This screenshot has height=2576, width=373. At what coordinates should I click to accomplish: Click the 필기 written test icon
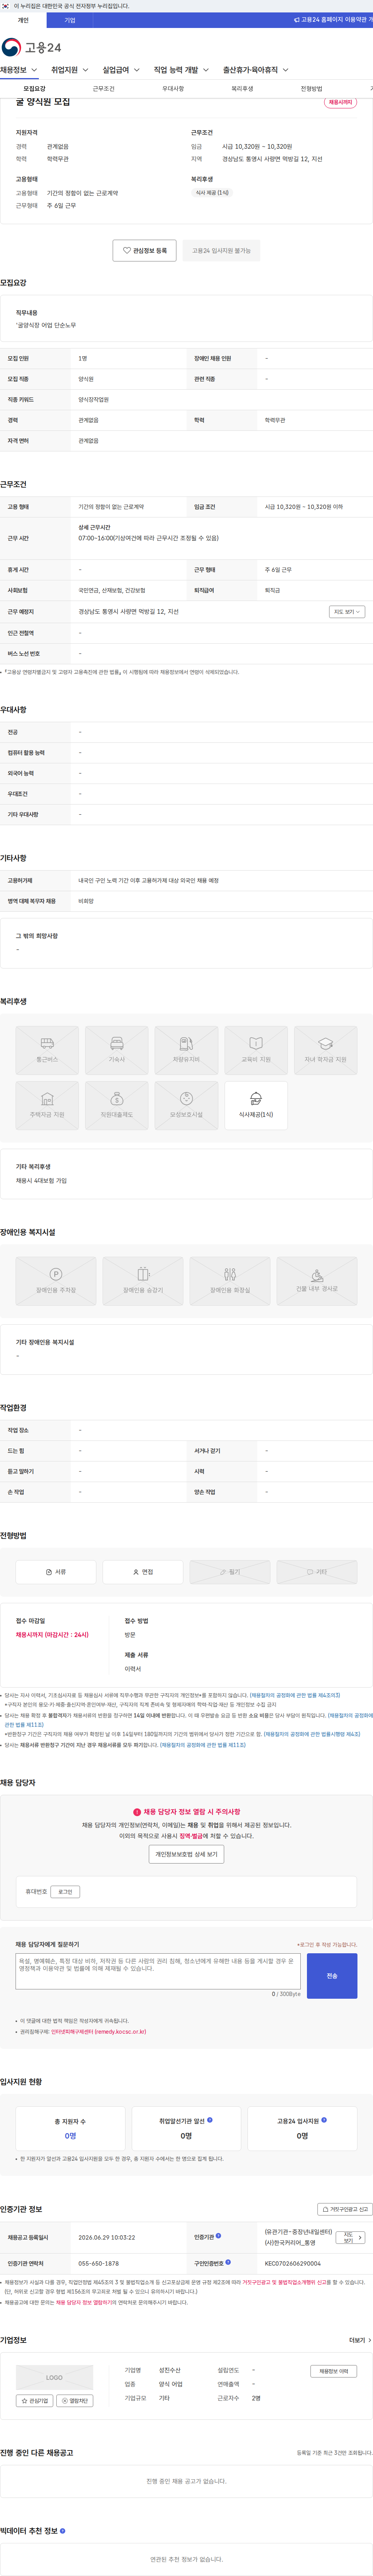click(x=230, y=1572)
